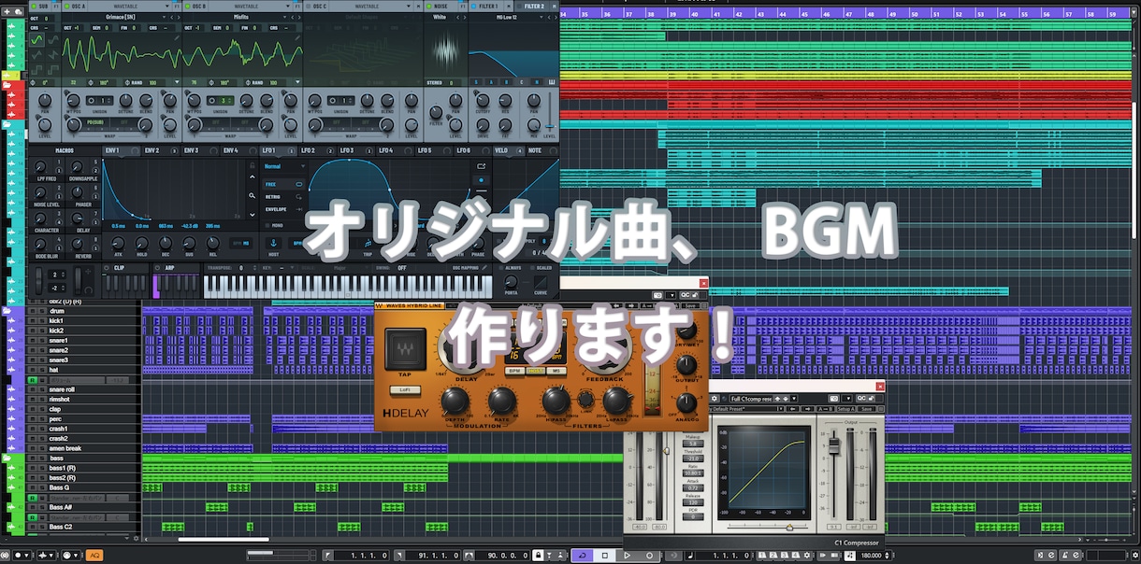1141x564 pixels.
Task: Click the transport Stop button
Action: tap(605, 555)
